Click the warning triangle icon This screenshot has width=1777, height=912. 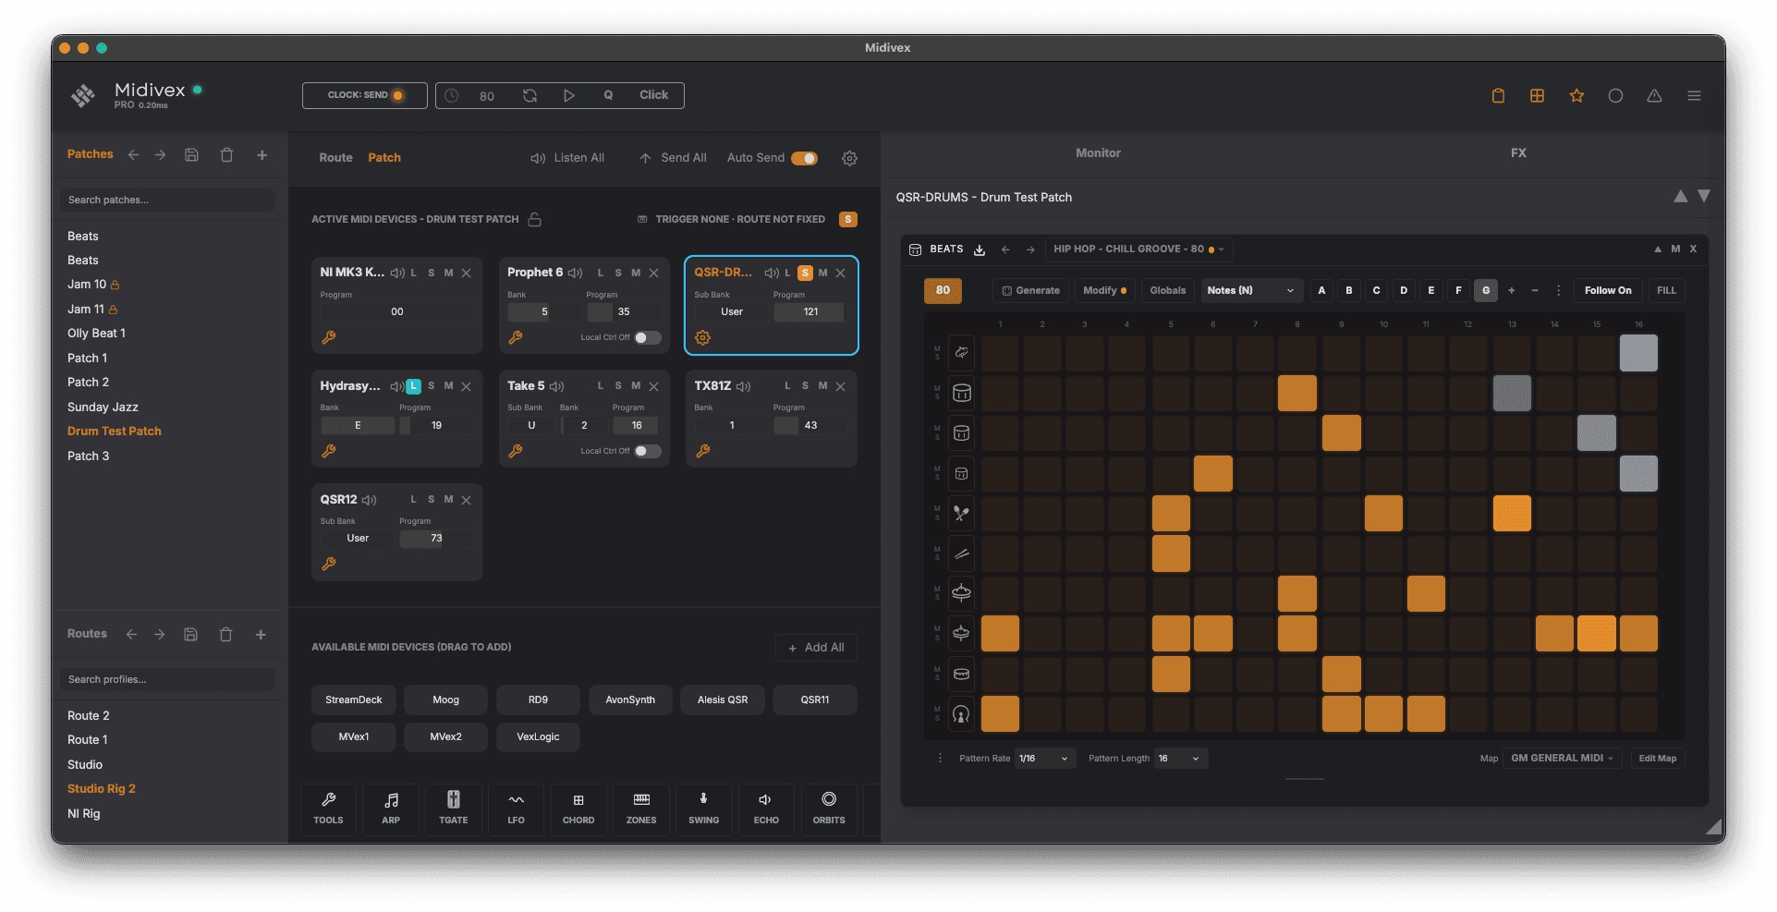tap(1654, 95)
